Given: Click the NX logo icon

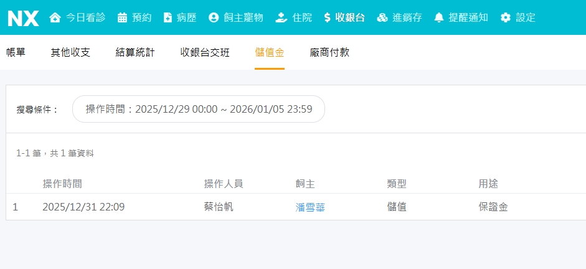Looking at the screenshot, I should [x=23, y=18].
